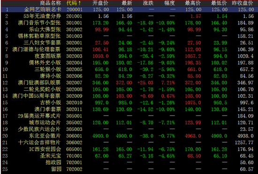Click the 开盘价 column header
This screenshot has height=174, width=258.
[x=100, y=3]
